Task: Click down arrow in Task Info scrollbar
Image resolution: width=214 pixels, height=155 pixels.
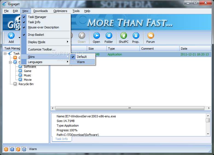Action: coord(208,134)
